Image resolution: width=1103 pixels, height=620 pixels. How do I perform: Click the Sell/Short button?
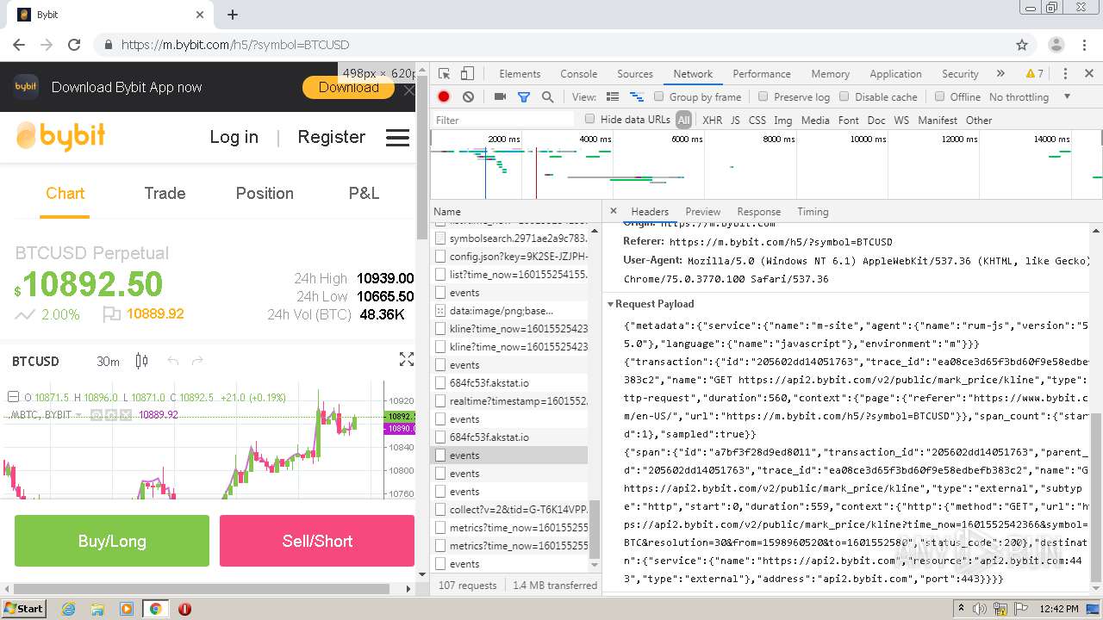coord(317,541)
